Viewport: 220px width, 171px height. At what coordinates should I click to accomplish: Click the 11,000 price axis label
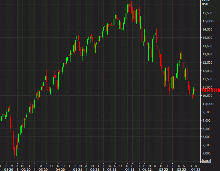pos(207,87)
